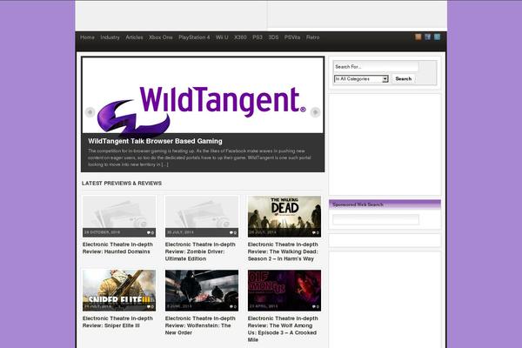Open the Industry menu item
This screenshot has height=348, width=522.
(110, 37)
